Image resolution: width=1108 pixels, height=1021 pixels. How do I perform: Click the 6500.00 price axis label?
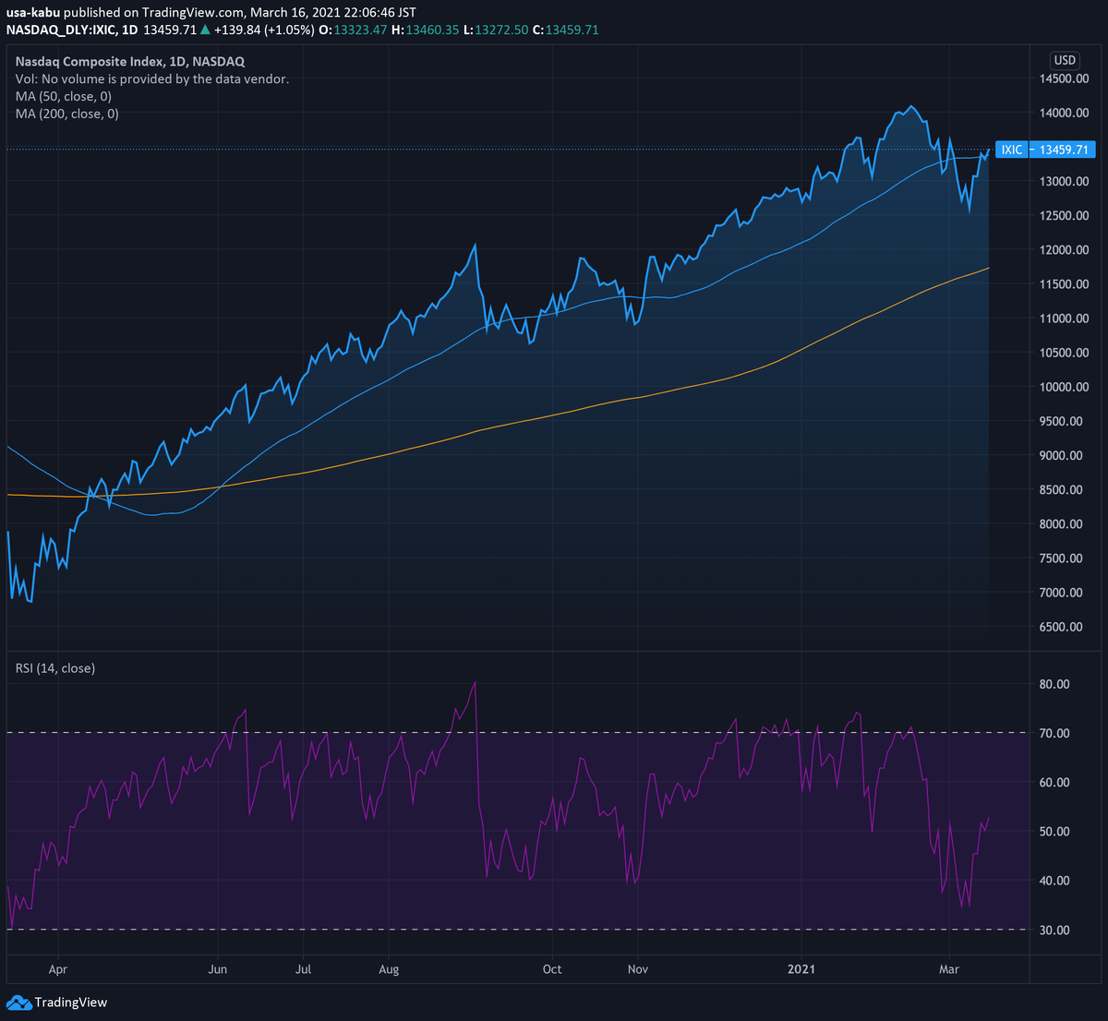(x=1063, y=627)
